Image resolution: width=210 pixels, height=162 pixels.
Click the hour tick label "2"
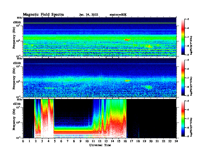pos(36,141)
